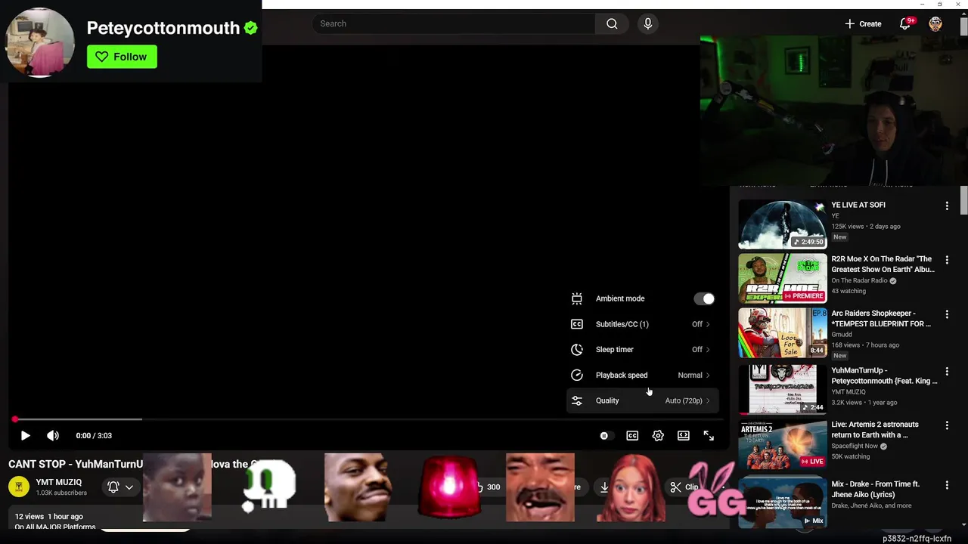Open the notifications bell with 9+ badge

pyautogui.click(x=904, y=23)
